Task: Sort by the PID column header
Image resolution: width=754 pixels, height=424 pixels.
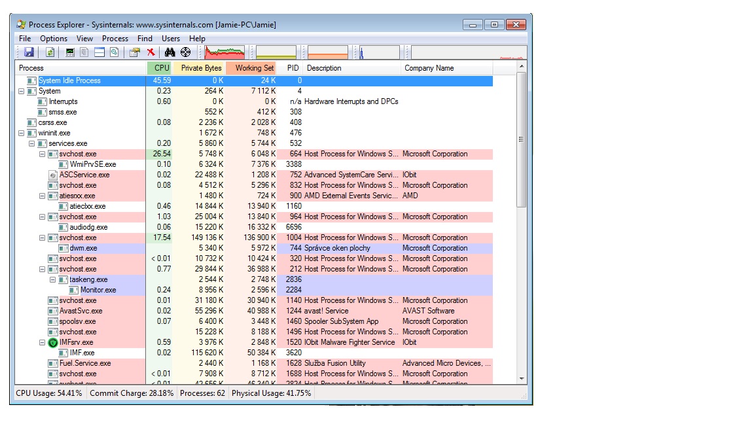Action: tap(290, 68)
